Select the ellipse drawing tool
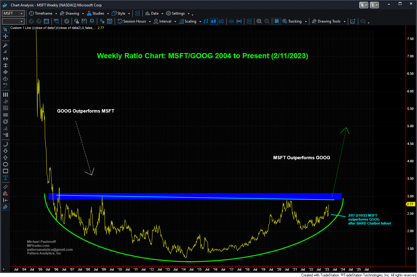 click(5, 164)
